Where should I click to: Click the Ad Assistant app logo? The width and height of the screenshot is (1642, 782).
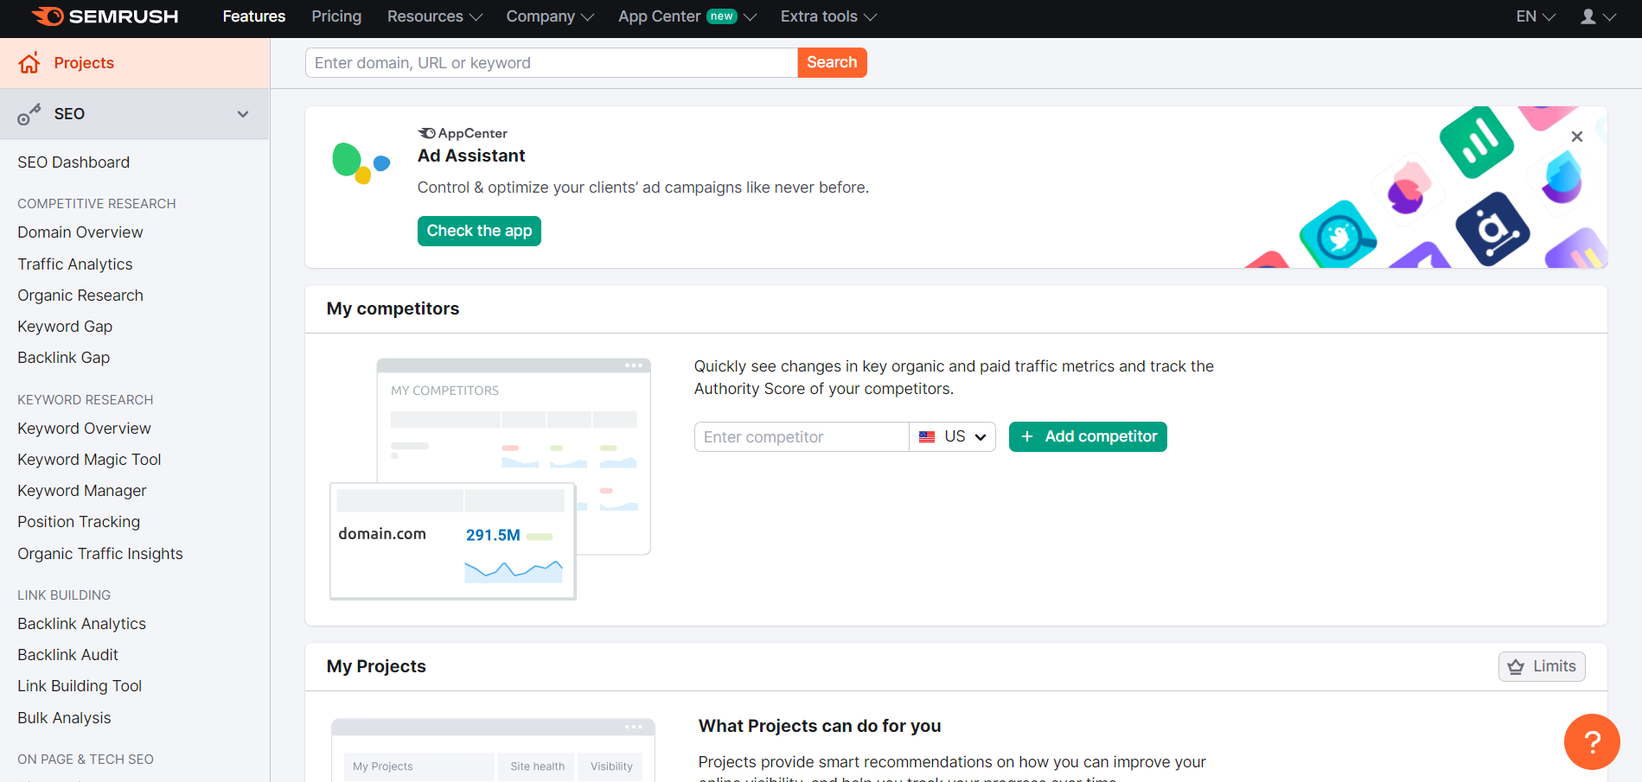(361, 163)
